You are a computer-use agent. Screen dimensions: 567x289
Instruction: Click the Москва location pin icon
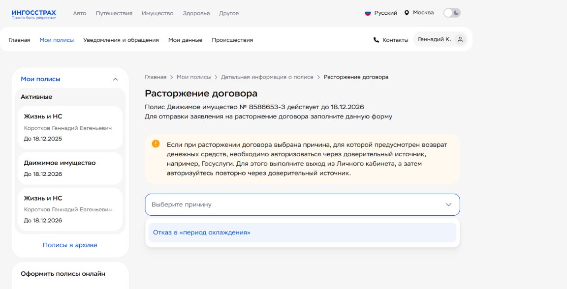point(407,13)
